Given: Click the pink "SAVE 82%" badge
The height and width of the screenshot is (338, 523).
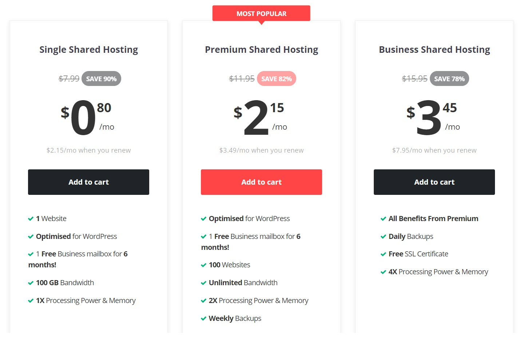Looking at the screenshot, I should point(276,79).
